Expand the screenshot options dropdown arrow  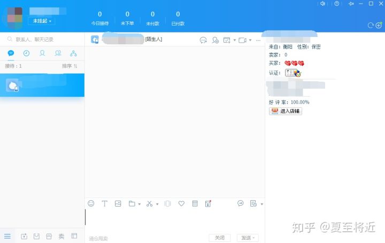[x=157, y=204]
